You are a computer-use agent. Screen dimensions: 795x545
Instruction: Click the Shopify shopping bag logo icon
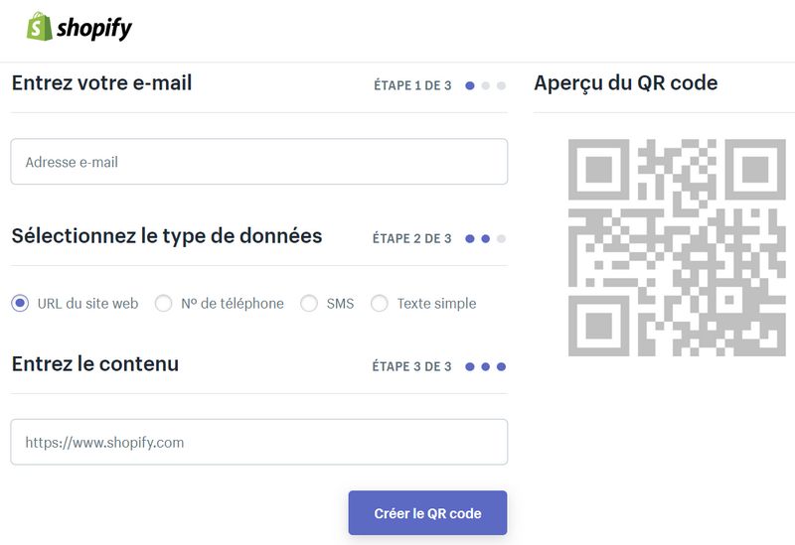[x=40, y=27]
